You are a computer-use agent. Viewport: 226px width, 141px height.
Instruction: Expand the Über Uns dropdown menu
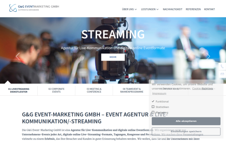pos(129,9)
